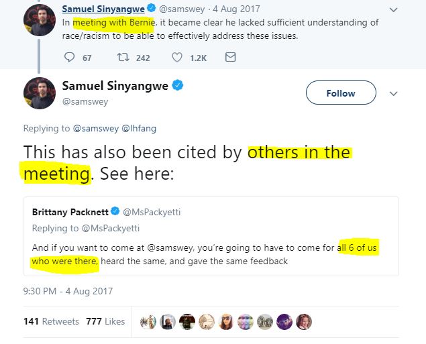Click the first liker avatar in the row
This screenshot has height=344, width=426.
(148, 322)
